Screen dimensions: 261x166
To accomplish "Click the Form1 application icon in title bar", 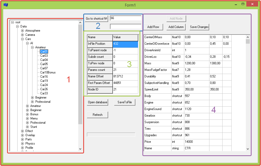I will click(6, 5).
